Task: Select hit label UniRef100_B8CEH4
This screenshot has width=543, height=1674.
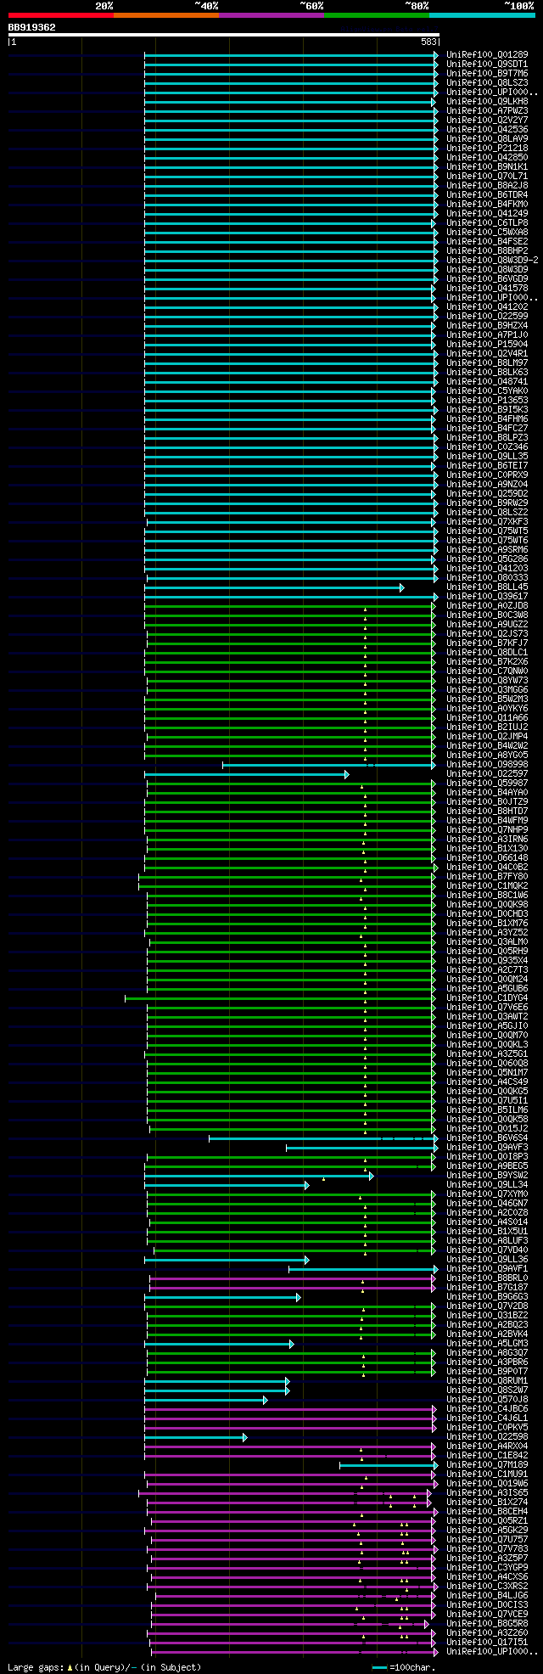Action: 487,1511
